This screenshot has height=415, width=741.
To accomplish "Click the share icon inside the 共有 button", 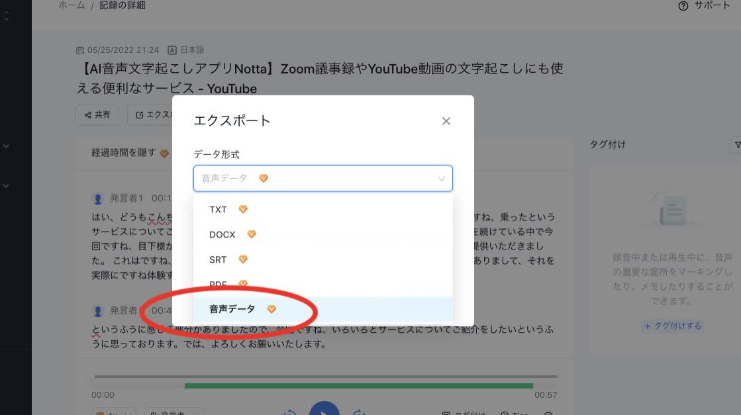I will 88,115.
